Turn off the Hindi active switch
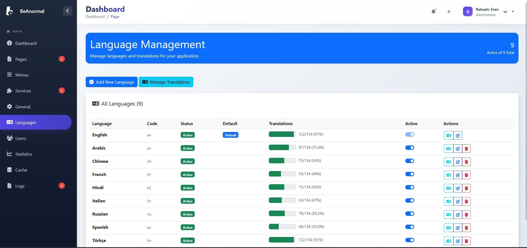The width and height of the screenshot is (527, 248). coord(409,187)
